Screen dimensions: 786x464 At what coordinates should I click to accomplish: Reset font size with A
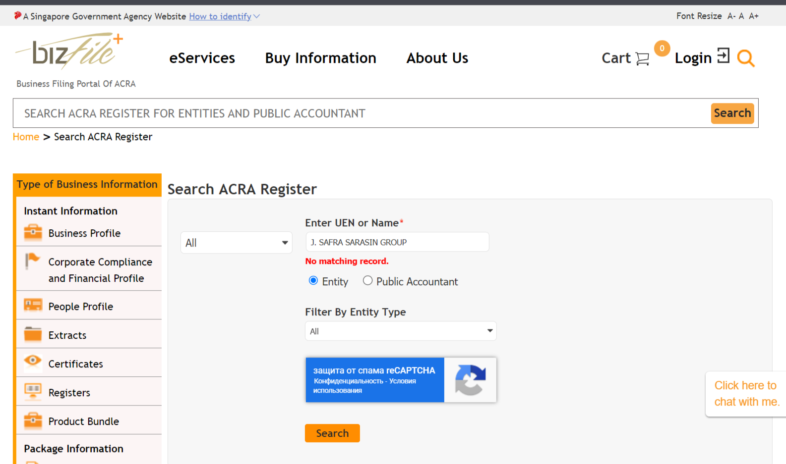point(741,16)
